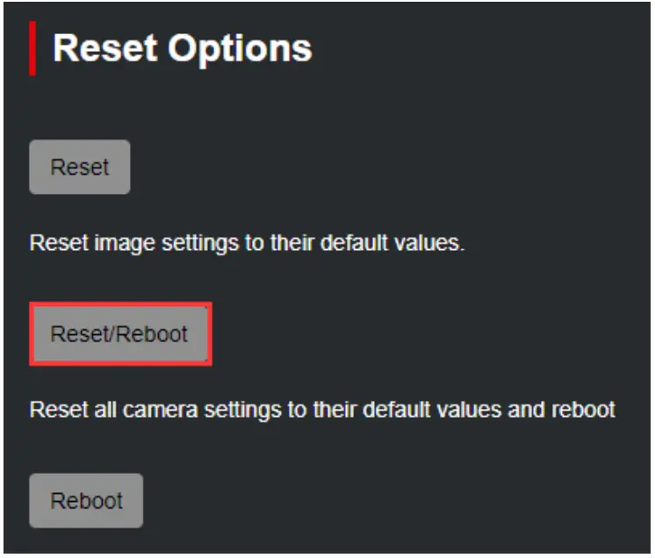Select the Reset Options heading
The image size is (655, 558).
click(x=182, y=48)
